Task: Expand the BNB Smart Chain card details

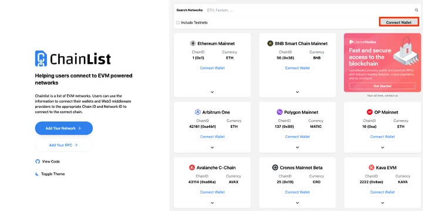Action: [297, 92]
